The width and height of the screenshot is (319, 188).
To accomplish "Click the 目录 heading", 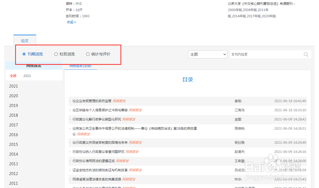I will coord(187,80).
